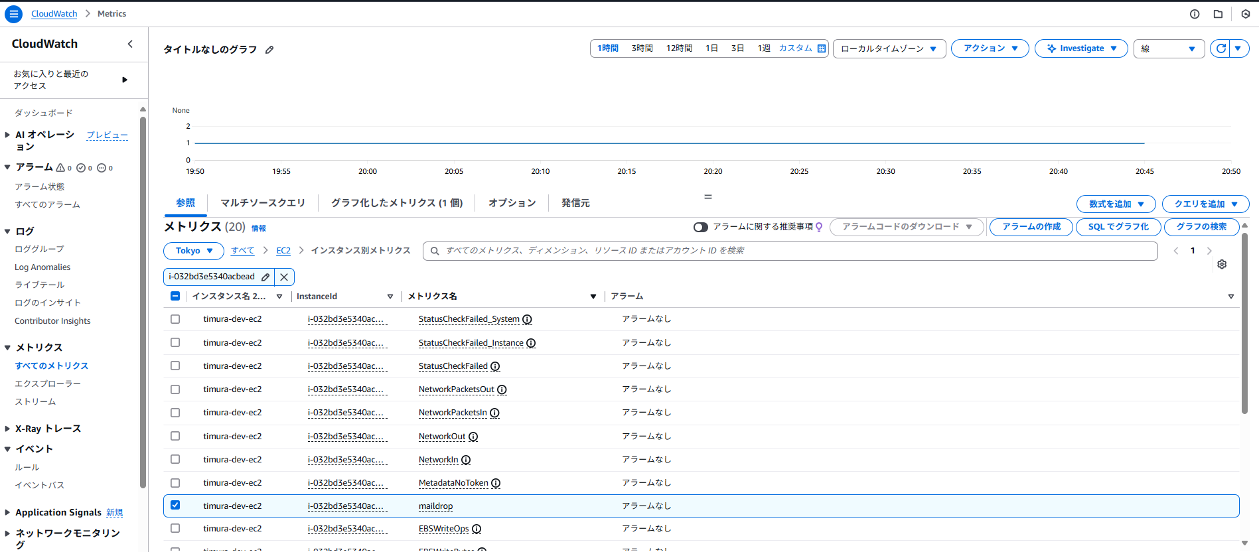Image resolution: width=1259 pixels, height=552 pixels.
Task: Toggle the select-all metrics checkbox
Action: click(x=175, y=296)
